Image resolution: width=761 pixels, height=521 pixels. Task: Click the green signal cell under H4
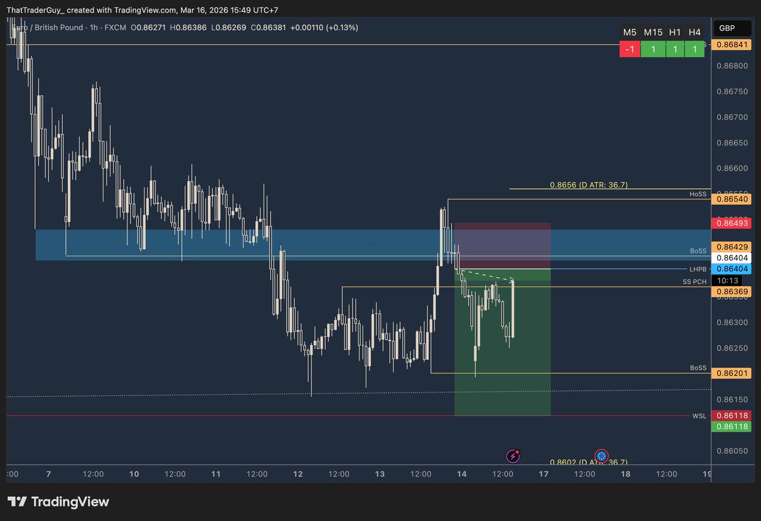(694, 49)
